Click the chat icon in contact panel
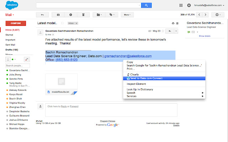The width and height of the screenshot is (228, 142). tap(189, 32)
